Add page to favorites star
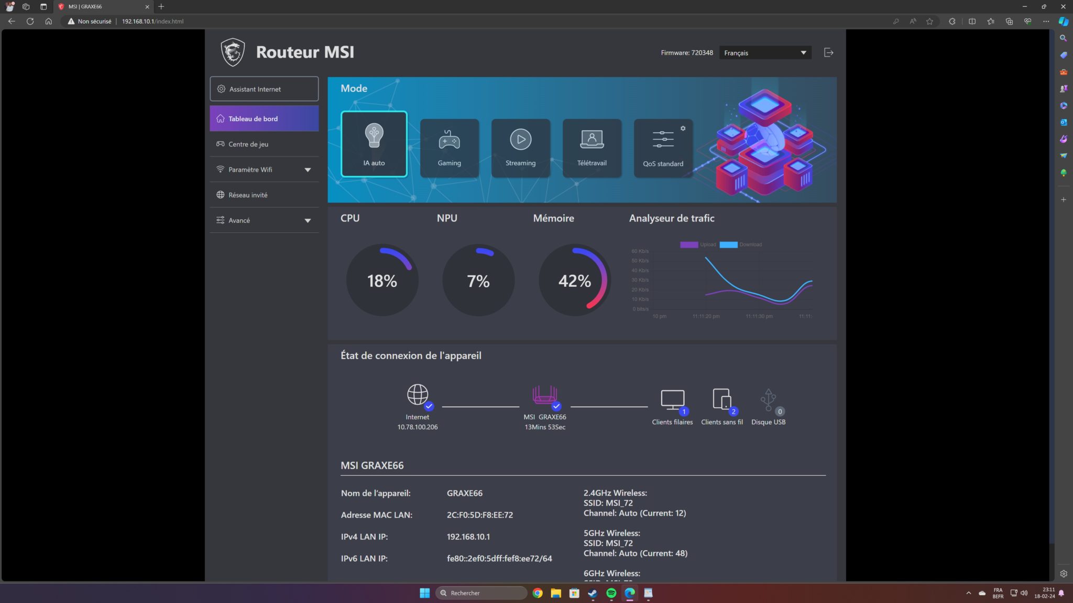1073x603 pixels. tap(929, 21)
